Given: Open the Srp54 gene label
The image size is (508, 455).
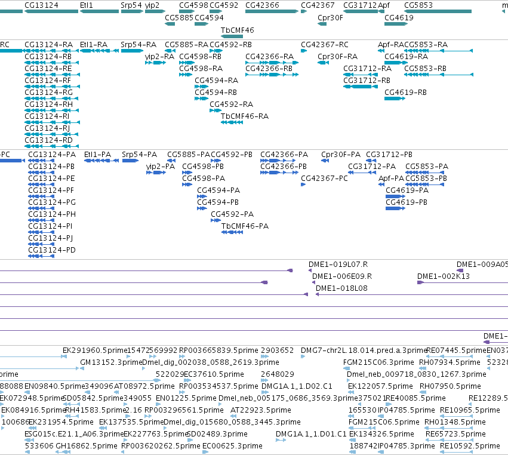Looking at the screenshot, I should [x=131, y=5].
